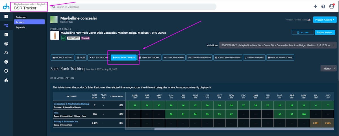Open the trend lines icon in sidebar
339x136 pixels.
pyautogui.click(x=6, y=53)
